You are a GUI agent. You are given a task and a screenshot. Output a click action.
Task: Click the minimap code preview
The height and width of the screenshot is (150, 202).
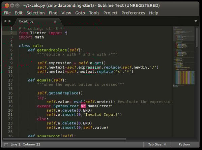coord(184,57)
